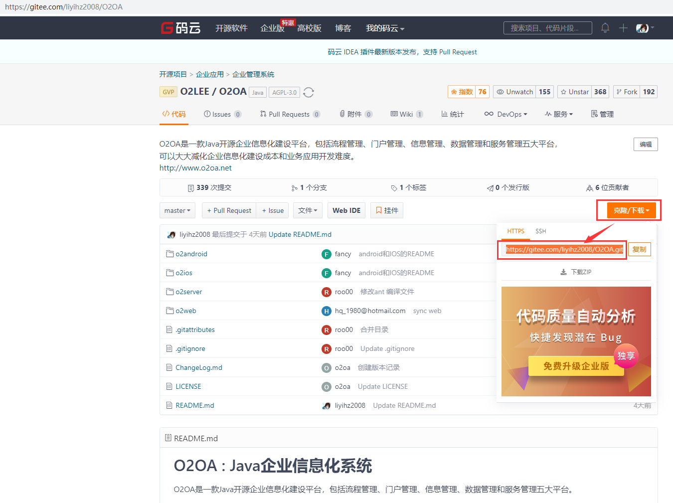Click inside the search projects input field
This screenshot has height=503, width=673.
tap(547, 28)
